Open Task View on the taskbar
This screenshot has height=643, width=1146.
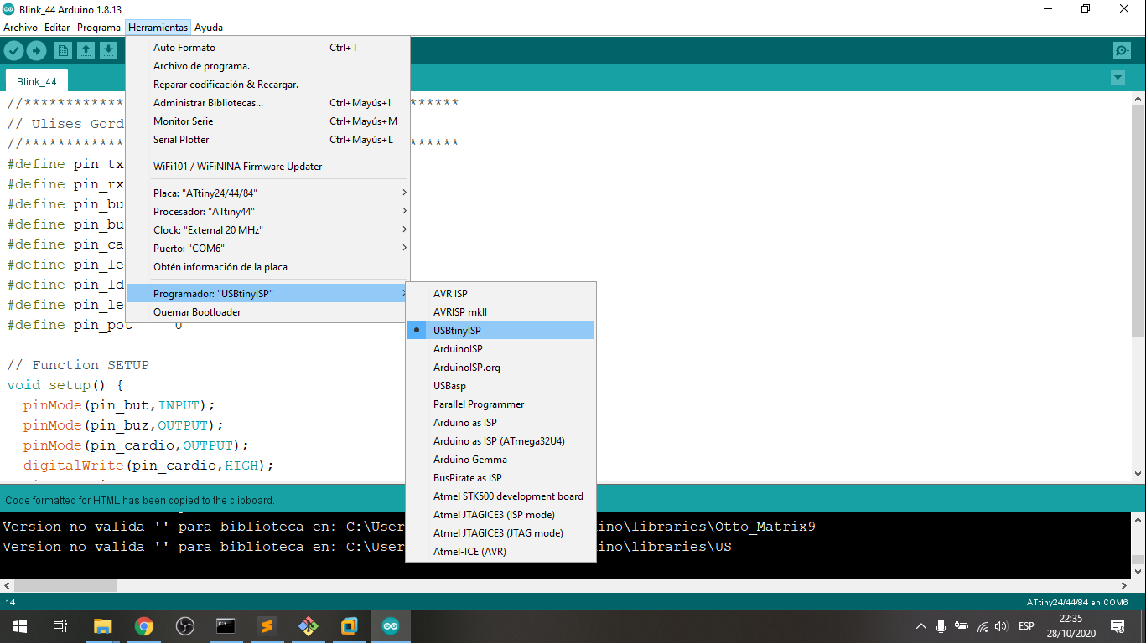[60, 625]
